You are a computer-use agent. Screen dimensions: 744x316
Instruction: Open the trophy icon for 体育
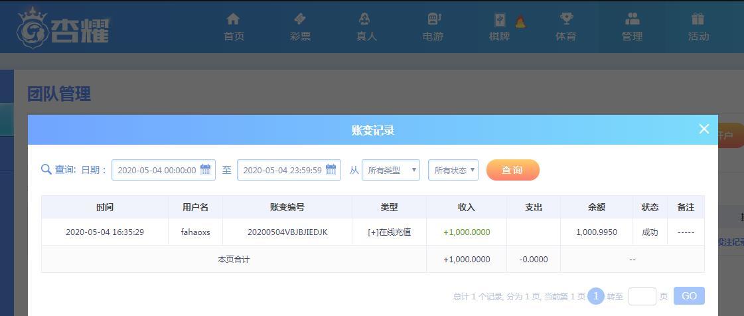[565, 19]
